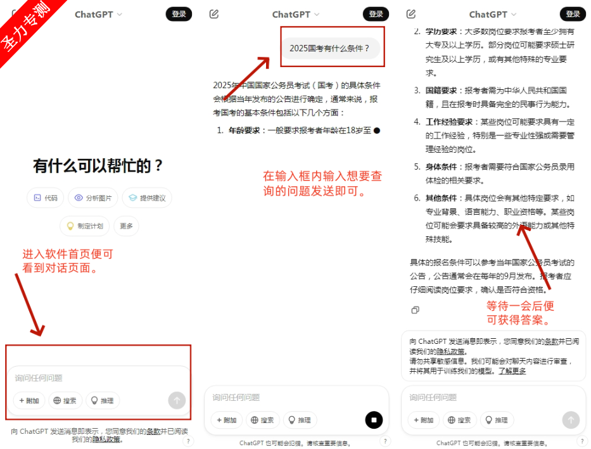Click the 附加 attach button in right screenshot

424,420
